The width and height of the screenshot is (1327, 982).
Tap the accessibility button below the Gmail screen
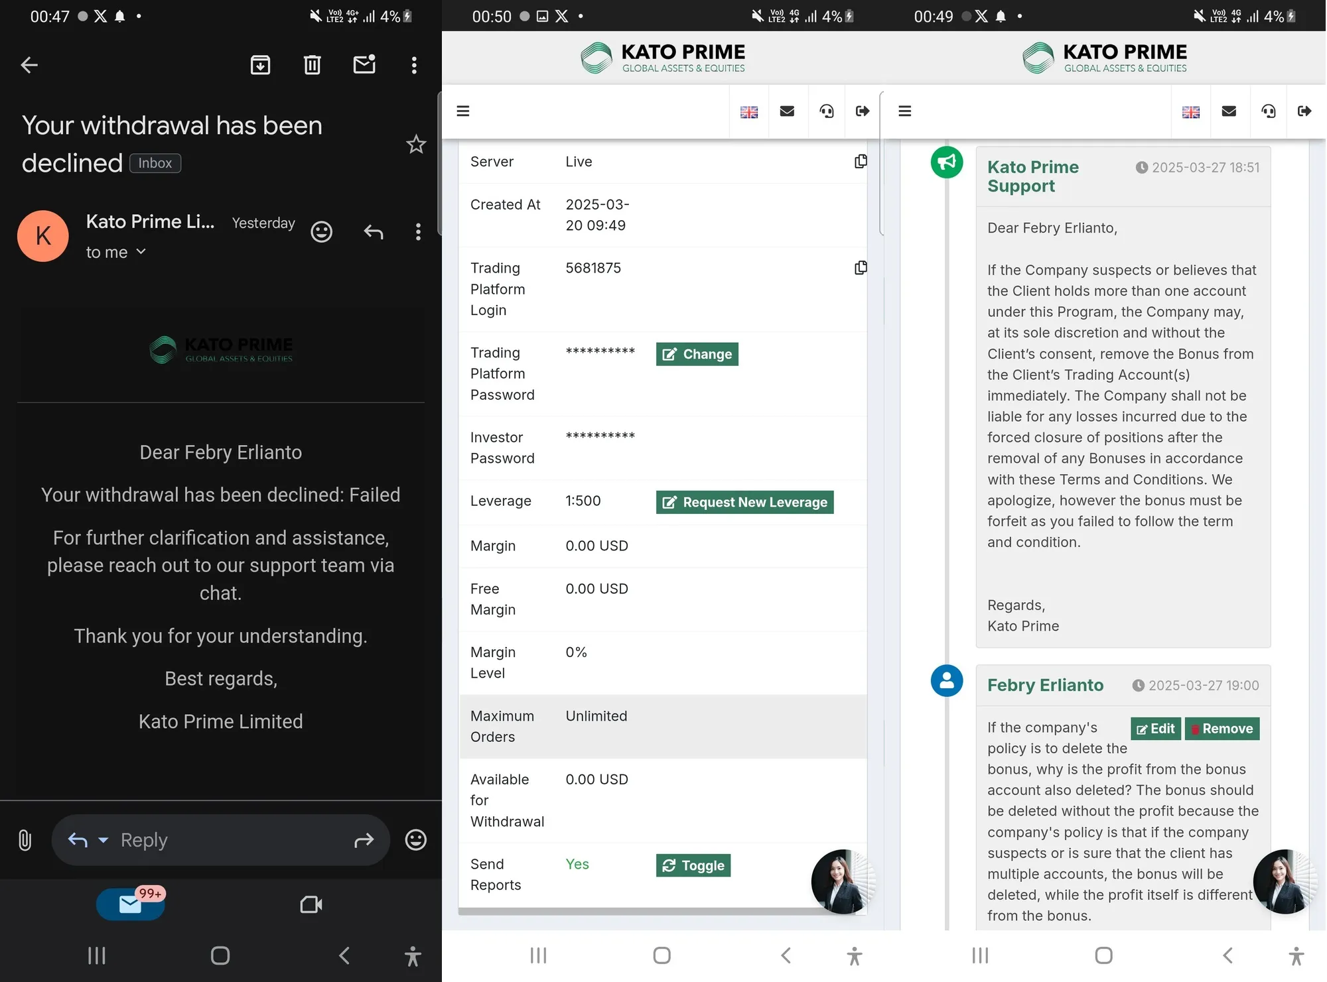point(413,956)
